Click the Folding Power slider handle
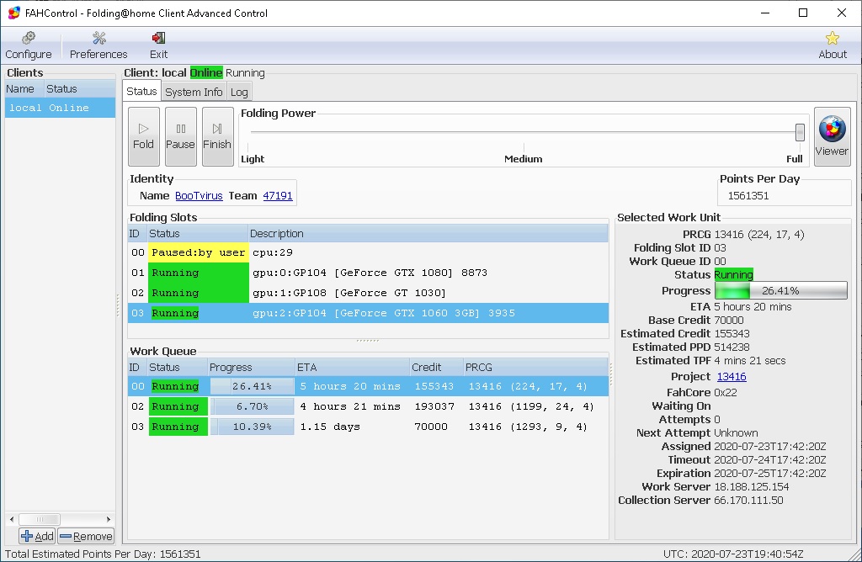This screenshot has height=562, width=862. click(800, 132)
